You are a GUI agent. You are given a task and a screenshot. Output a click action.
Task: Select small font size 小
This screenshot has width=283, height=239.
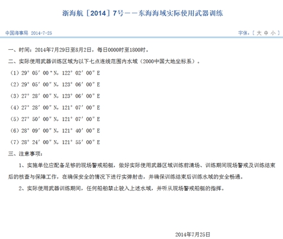(x=273, y=33)
